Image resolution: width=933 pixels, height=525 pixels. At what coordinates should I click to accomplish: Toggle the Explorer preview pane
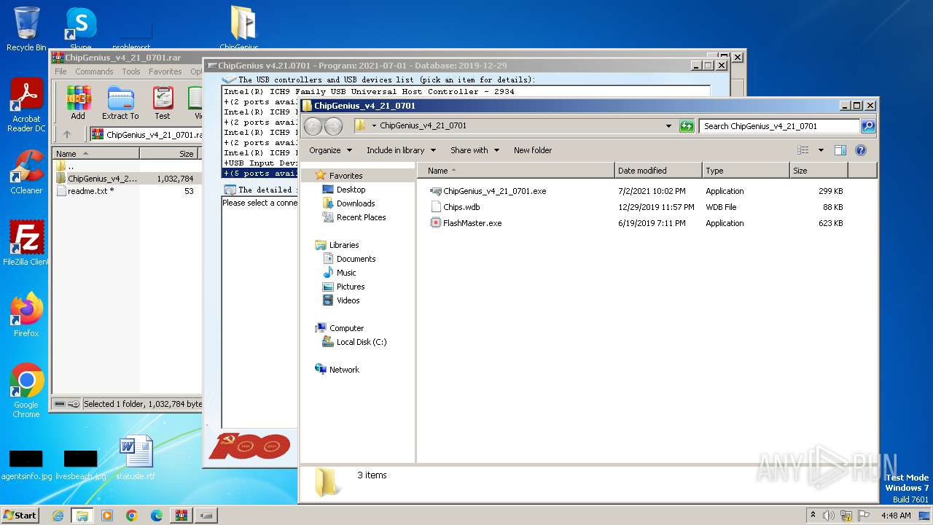click(840, 150)
